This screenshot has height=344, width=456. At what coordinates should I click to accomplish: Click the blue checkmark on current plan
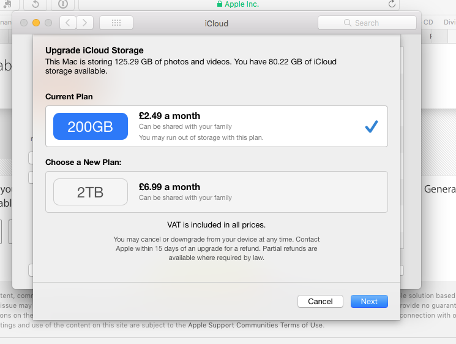pyautogui.click(x=371, y=126)
